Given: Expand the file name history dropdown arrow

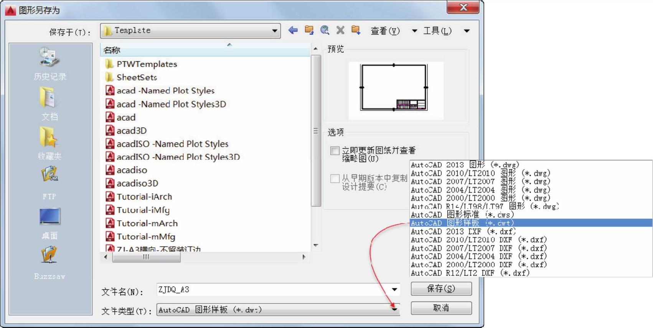Looking at the screenshot, I should pos(394,290).
